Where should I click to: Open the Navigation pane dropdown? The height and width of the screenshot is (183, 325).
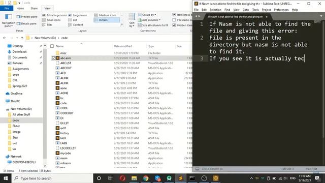pos(9,20)
